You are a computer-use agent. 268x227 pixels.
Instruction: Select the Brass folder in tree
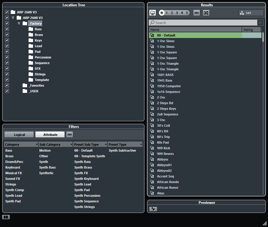(x=39, y=35)
